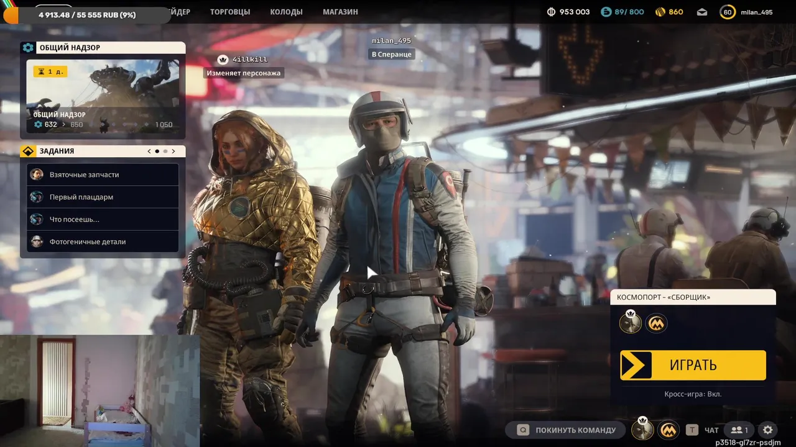Click leader avatar in bottom bar
Viewport: 796px width, 447px height.
tap(642, 429)
